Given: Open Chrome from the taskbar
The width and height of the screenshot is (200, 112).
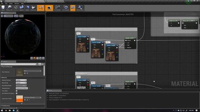Looking at the screenshot, I should [x=6, y=110].
